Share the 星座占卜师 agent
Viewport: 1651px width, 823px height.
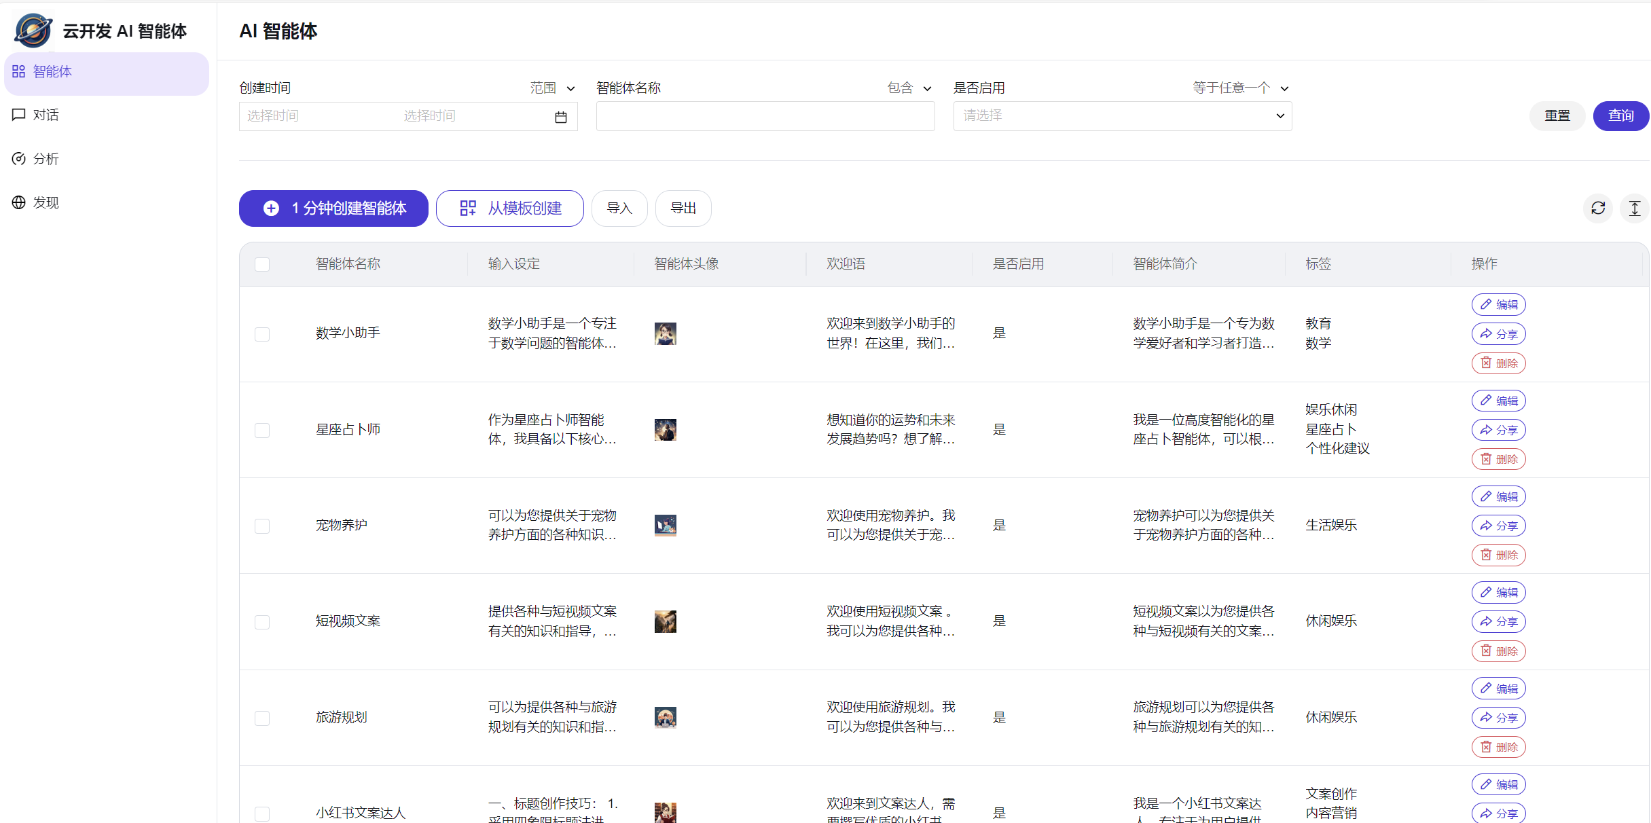click(1498, 430)
